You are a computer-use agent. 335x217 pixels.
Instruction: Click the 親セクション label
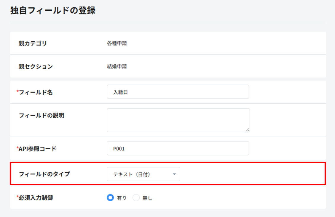pyautogui.click(x=36, y=66)
